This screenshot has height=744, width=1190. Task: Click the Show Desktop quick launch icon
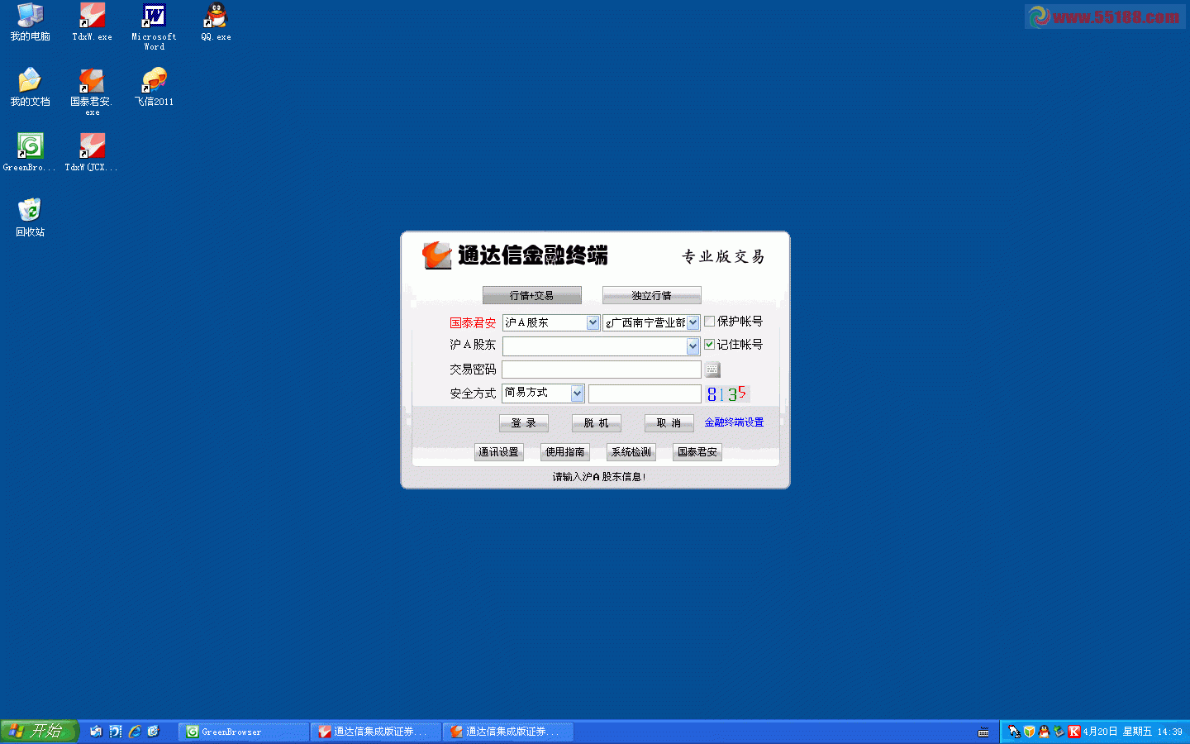pos(96,732)
